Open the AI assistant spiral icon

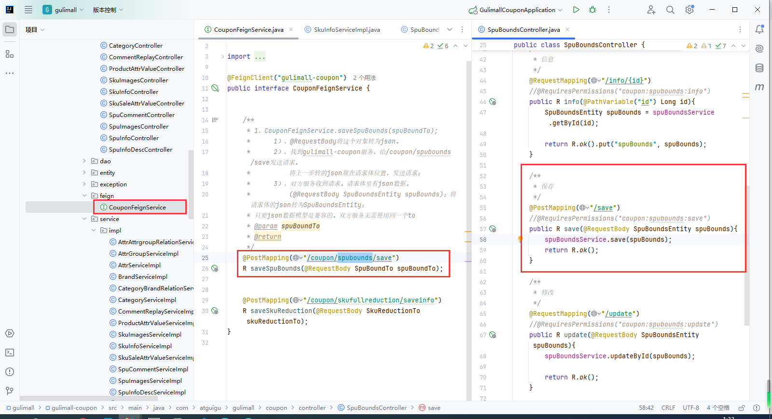(759, 49)
